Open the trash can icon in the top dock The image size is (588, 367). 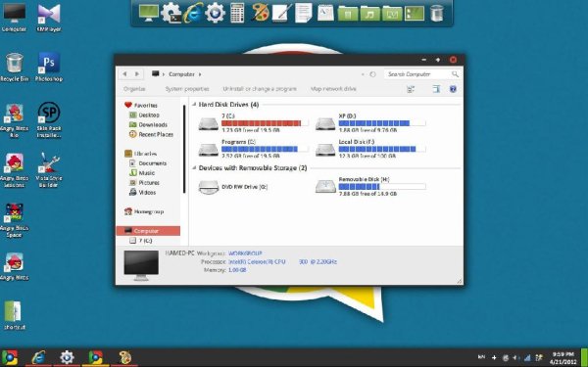point(436,13)
